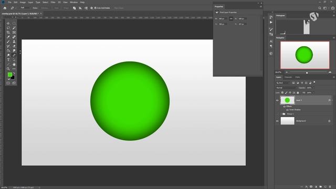Hide Layer 1 using its eye icon
The image size is (336, 189).
tap(277, 100)
